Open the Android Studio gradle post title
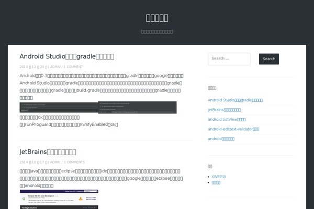314x209 pixels. [x=67, y=56]
